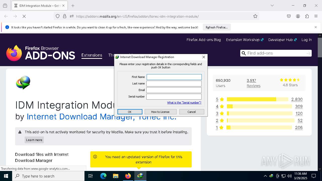The height and width of the screenshot is (181, 322).
Task: Click the tracking protection shield icon
Action: (x=58, y=16)
